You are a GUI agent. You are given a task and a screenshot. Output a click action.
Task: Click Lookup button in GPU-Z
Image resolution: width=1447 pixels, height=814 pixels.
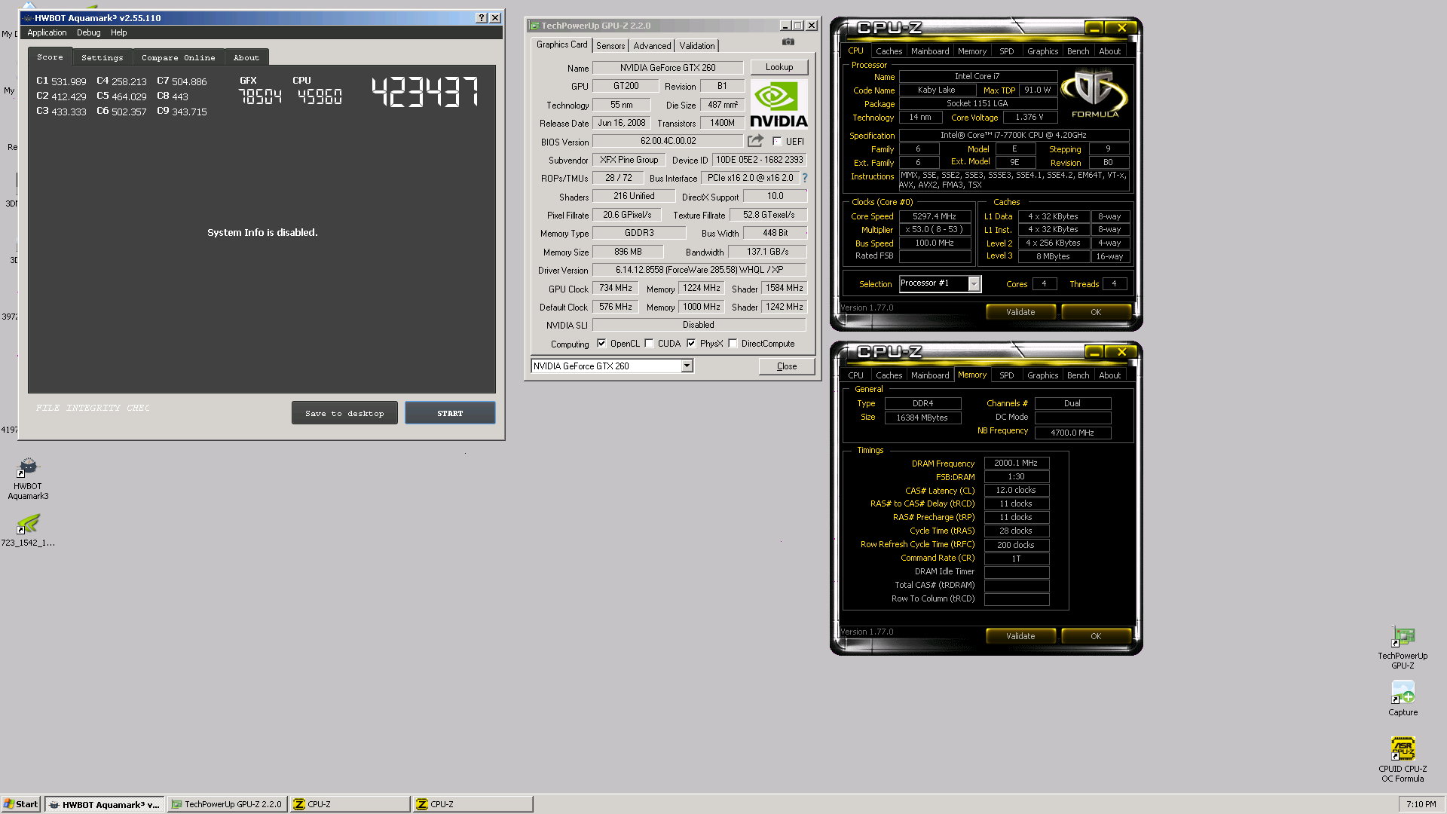pyautogui.click(x=779, y=67)
